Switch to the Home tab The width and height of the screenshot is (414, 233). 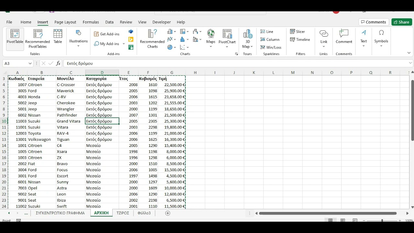[26, 22]
